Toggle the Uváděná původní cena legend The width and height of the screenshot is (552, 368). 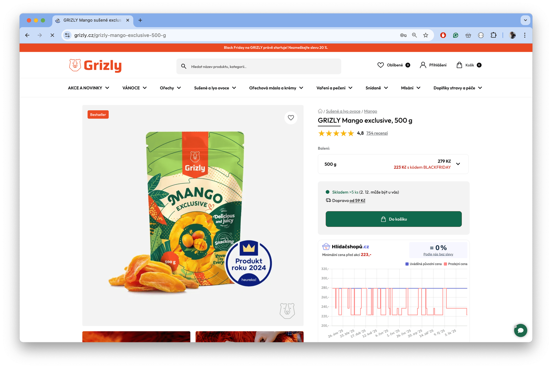pos(423,264)
